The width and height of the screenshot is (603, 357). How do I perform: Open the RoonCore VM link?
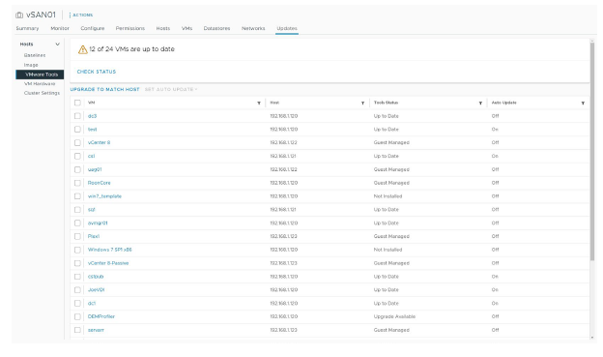click(100, 183)
